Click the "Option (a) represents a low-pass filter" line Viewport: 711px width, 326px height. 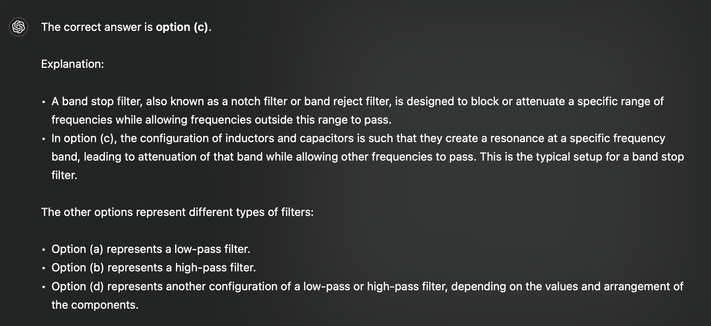click(x=151, y=249)
